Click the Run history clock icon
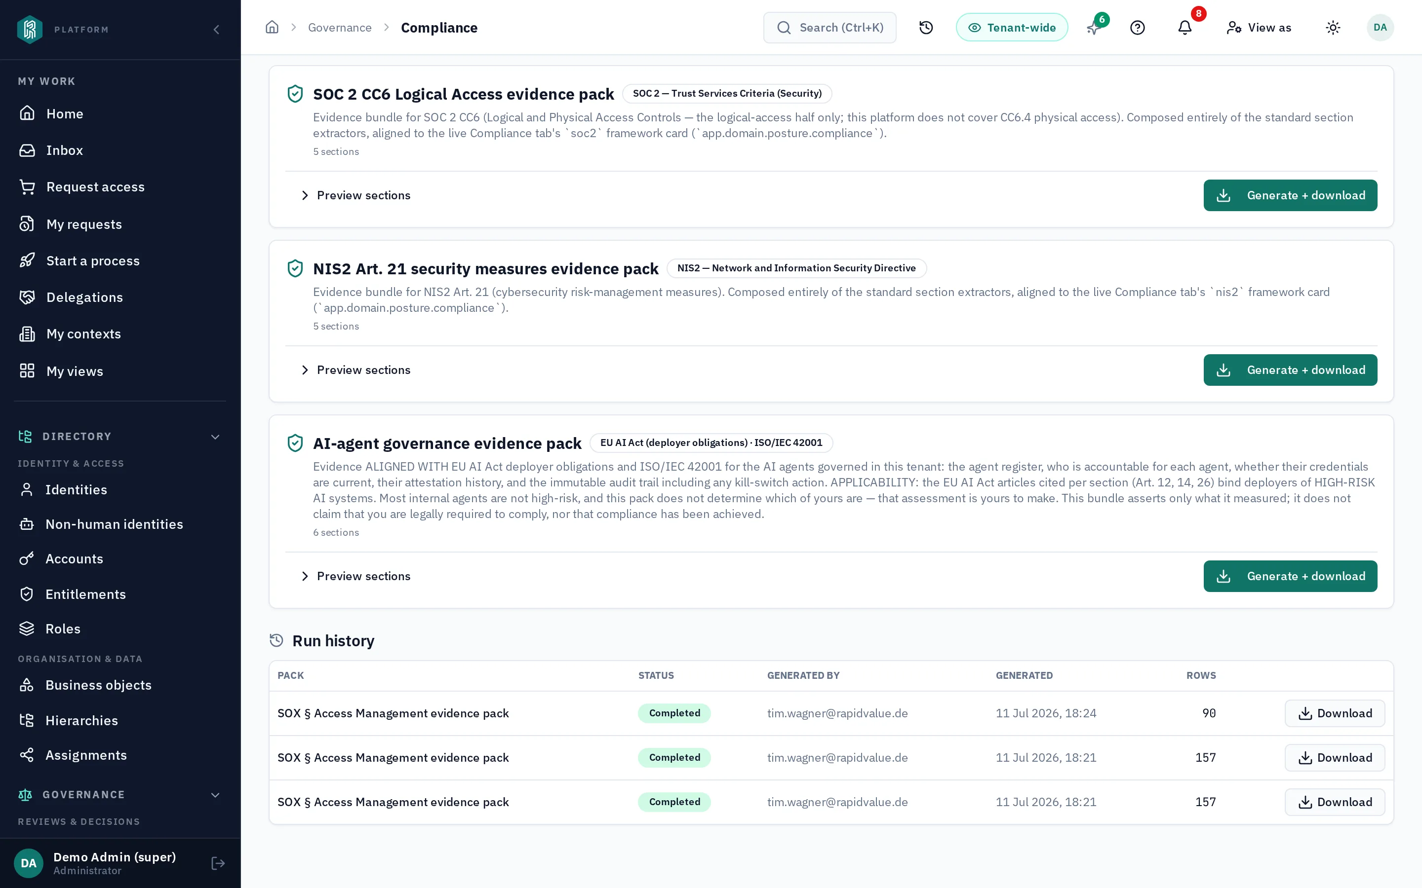Screen dimensions: 1422x888 click(276, 640)
